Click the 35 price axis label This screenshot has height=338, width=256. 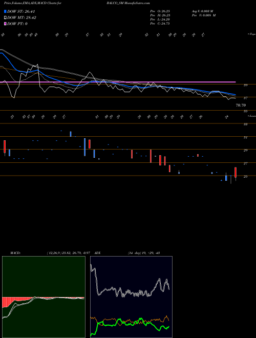(x=245, y=112)
